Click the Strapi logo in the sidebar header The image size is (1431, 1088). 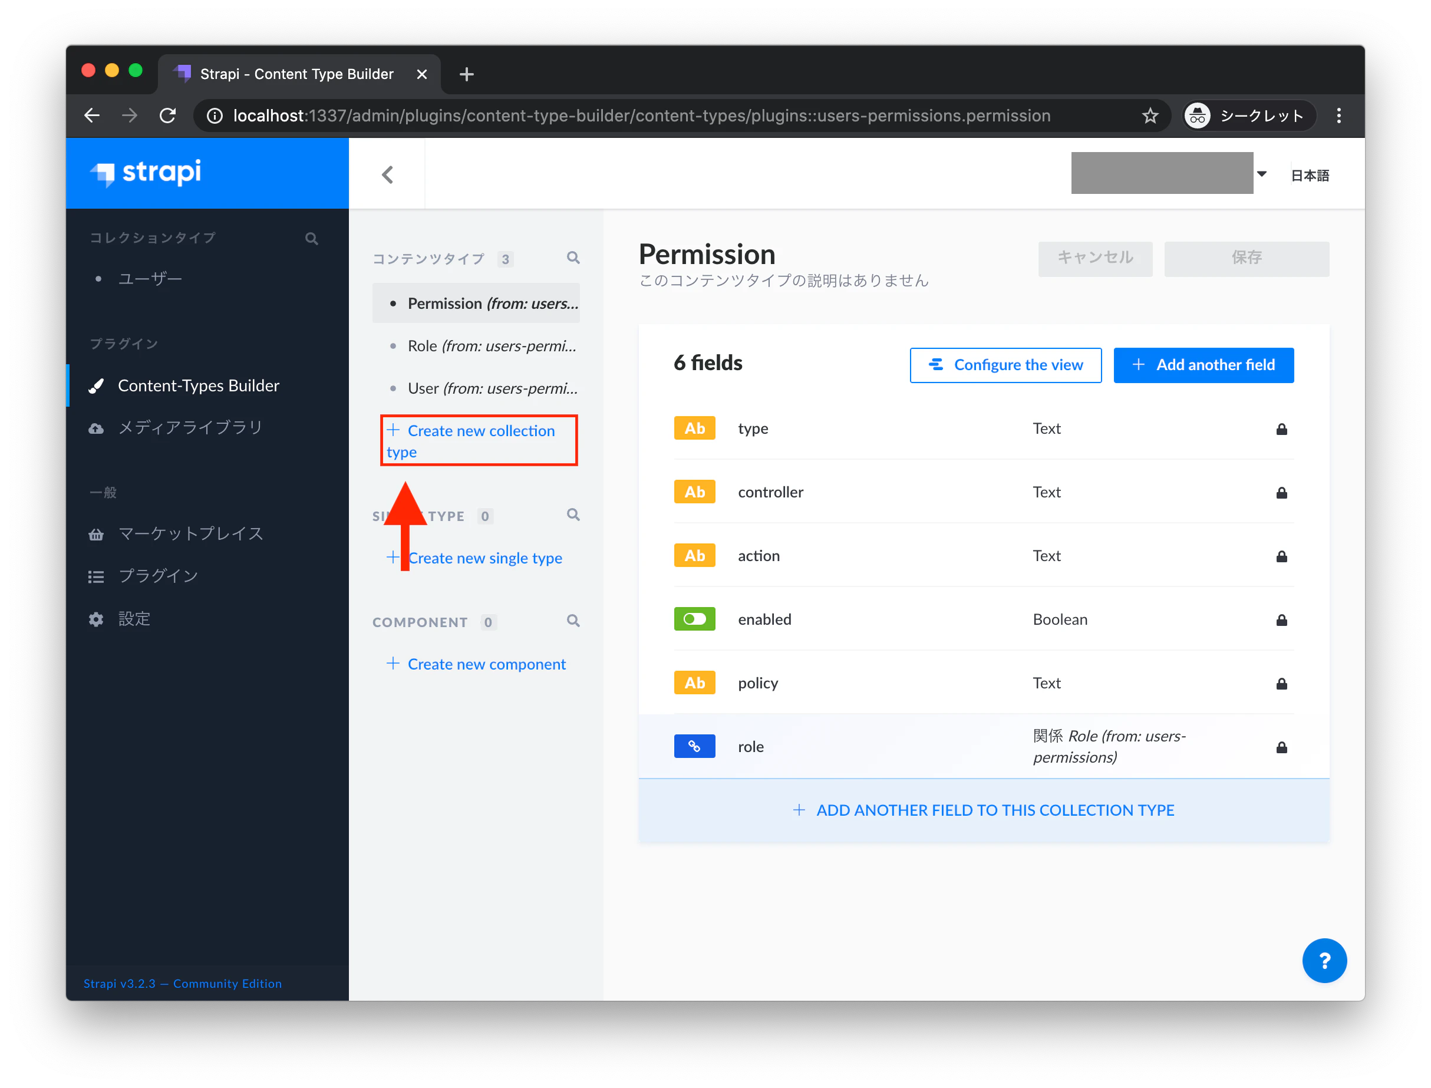coord(146,173)
